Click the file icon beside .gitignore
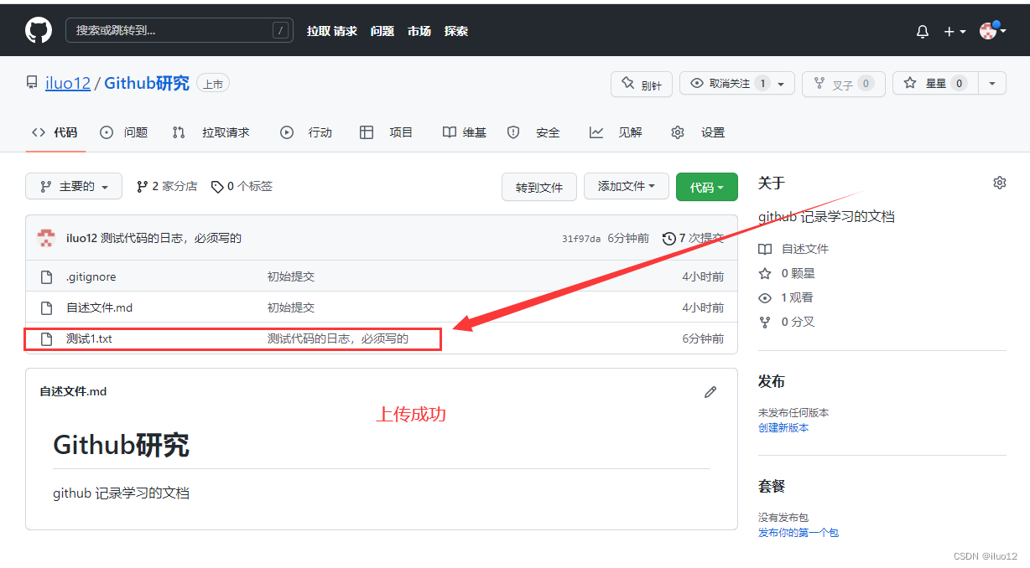1030x568 pixels. (x=47, y=276)
